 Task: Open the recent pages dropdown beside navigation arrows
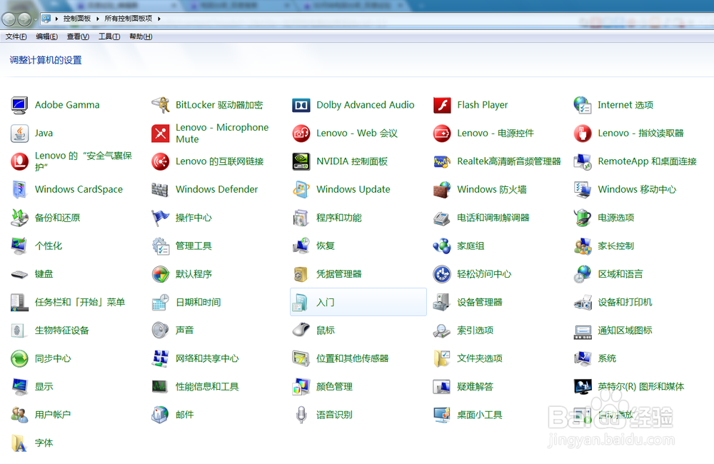click(x=36, y=19)
